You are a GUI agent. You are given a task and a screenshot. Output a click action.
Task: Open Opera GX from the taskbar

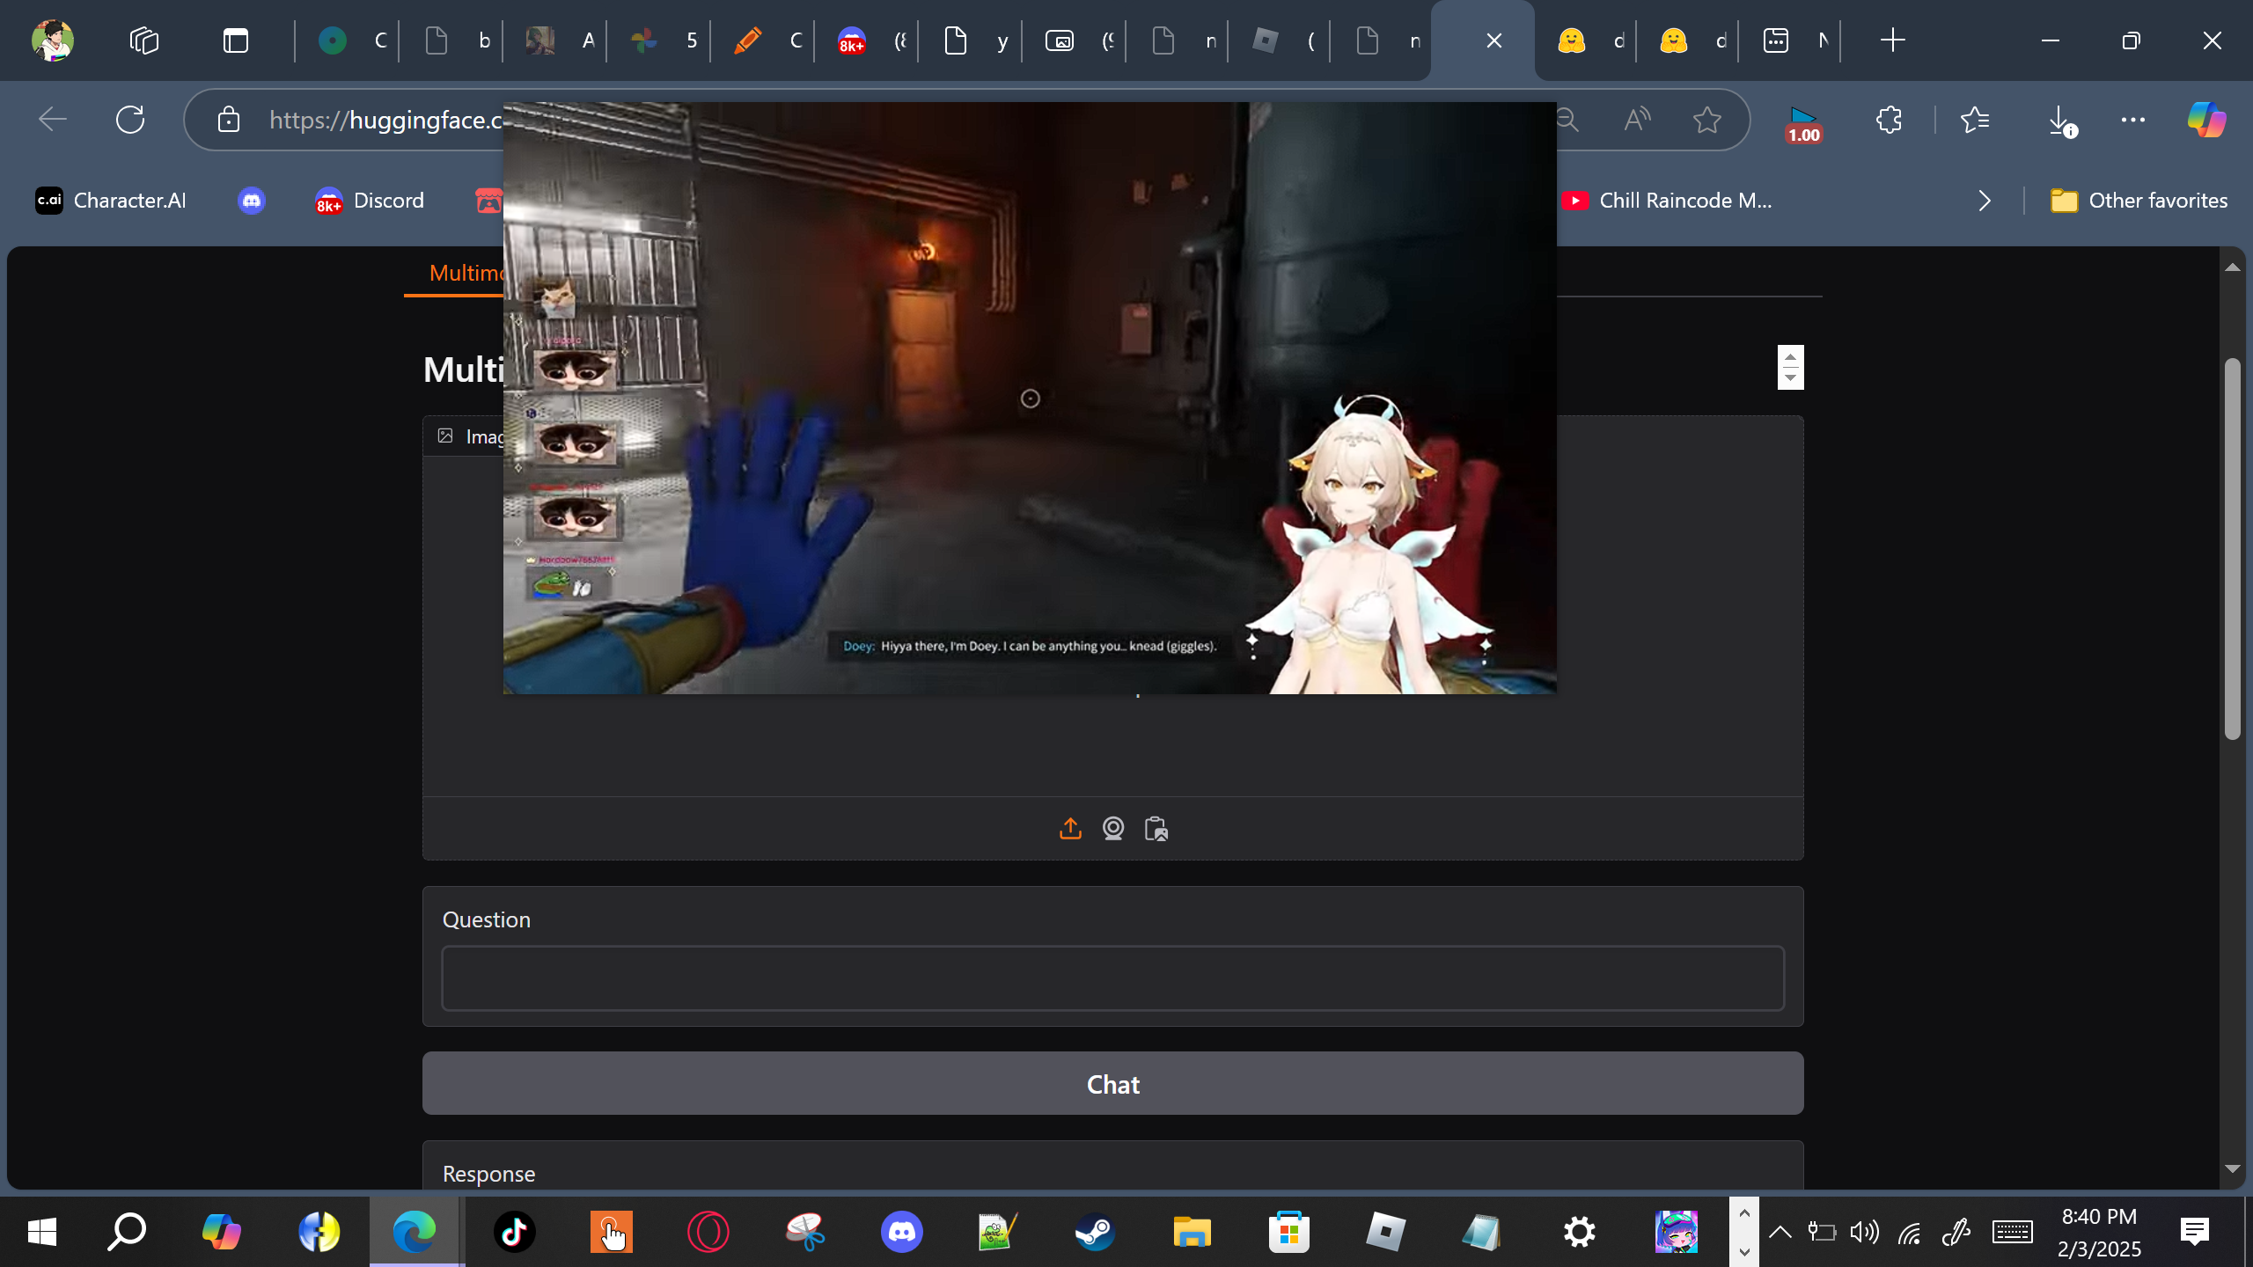708,1232
